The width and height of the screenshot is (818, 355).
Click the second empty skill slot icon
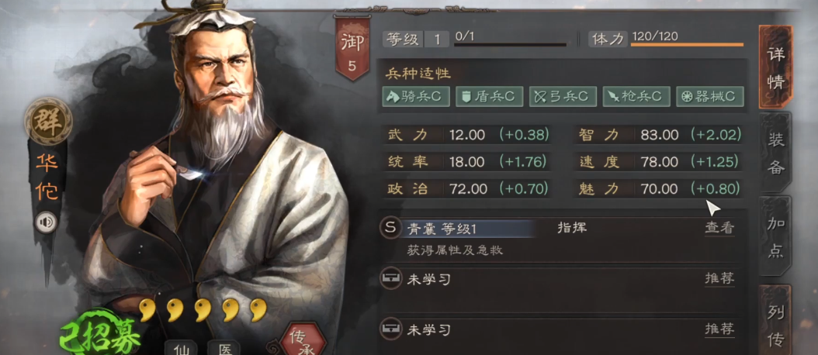point(390,329)
